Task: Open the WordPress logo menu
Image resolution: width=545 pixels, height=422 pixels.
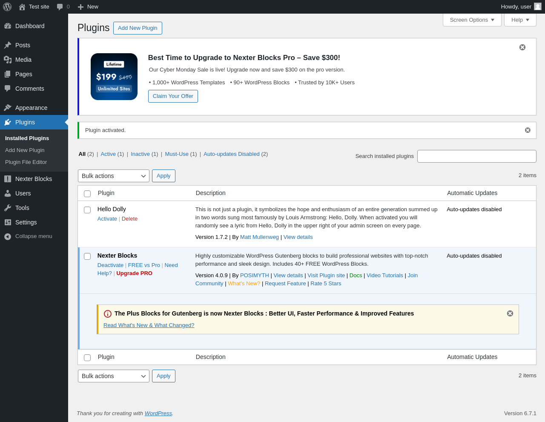Action: pos(7,7)
